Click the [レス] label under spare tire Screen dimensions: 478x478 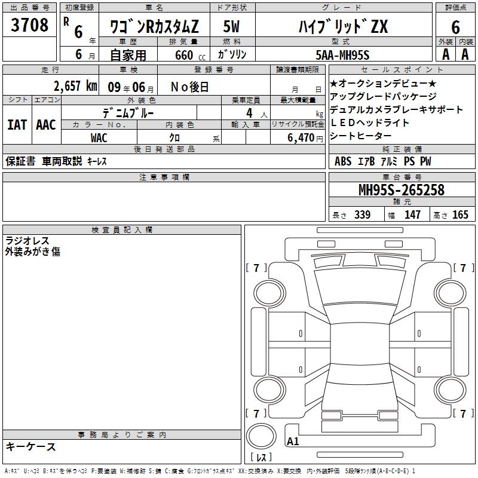pyautogui.click(x=261, y=458)
